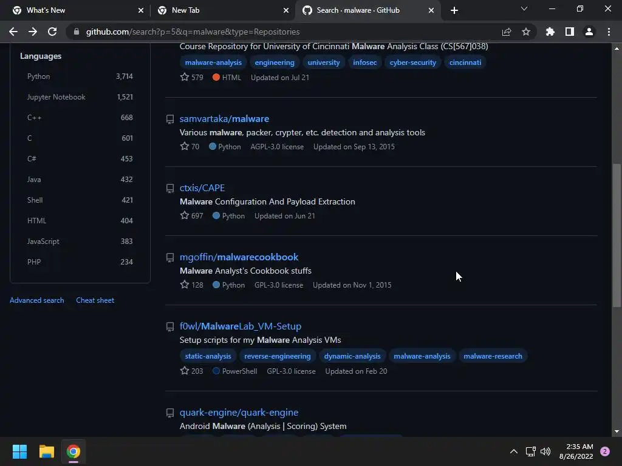
Task: Click the share page icon in address bar
Action: [507, 32]
